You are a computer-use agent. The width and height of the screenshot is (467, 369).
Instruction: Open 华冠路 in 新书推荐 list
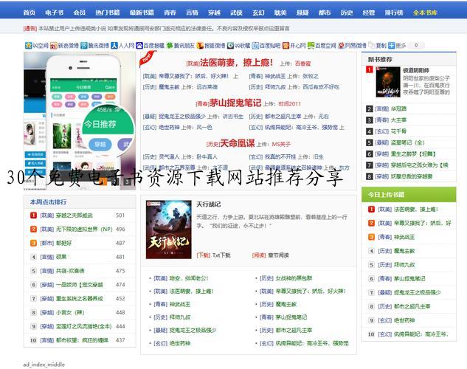coord(398,108)
